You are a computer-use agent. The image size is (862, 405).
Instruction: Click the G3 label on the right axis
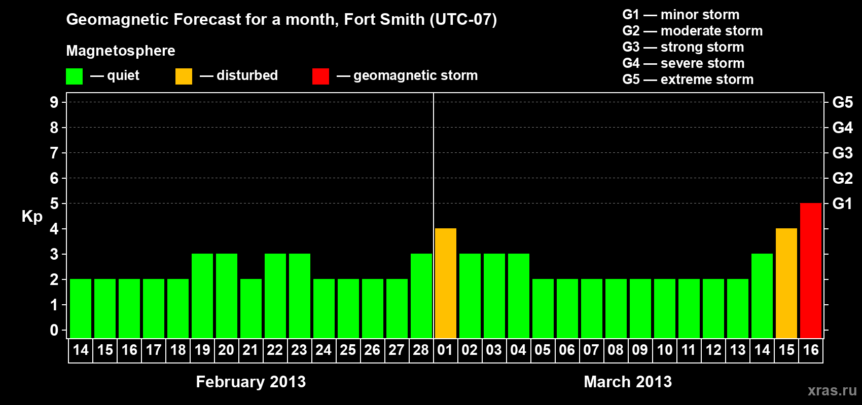point(843,153)
